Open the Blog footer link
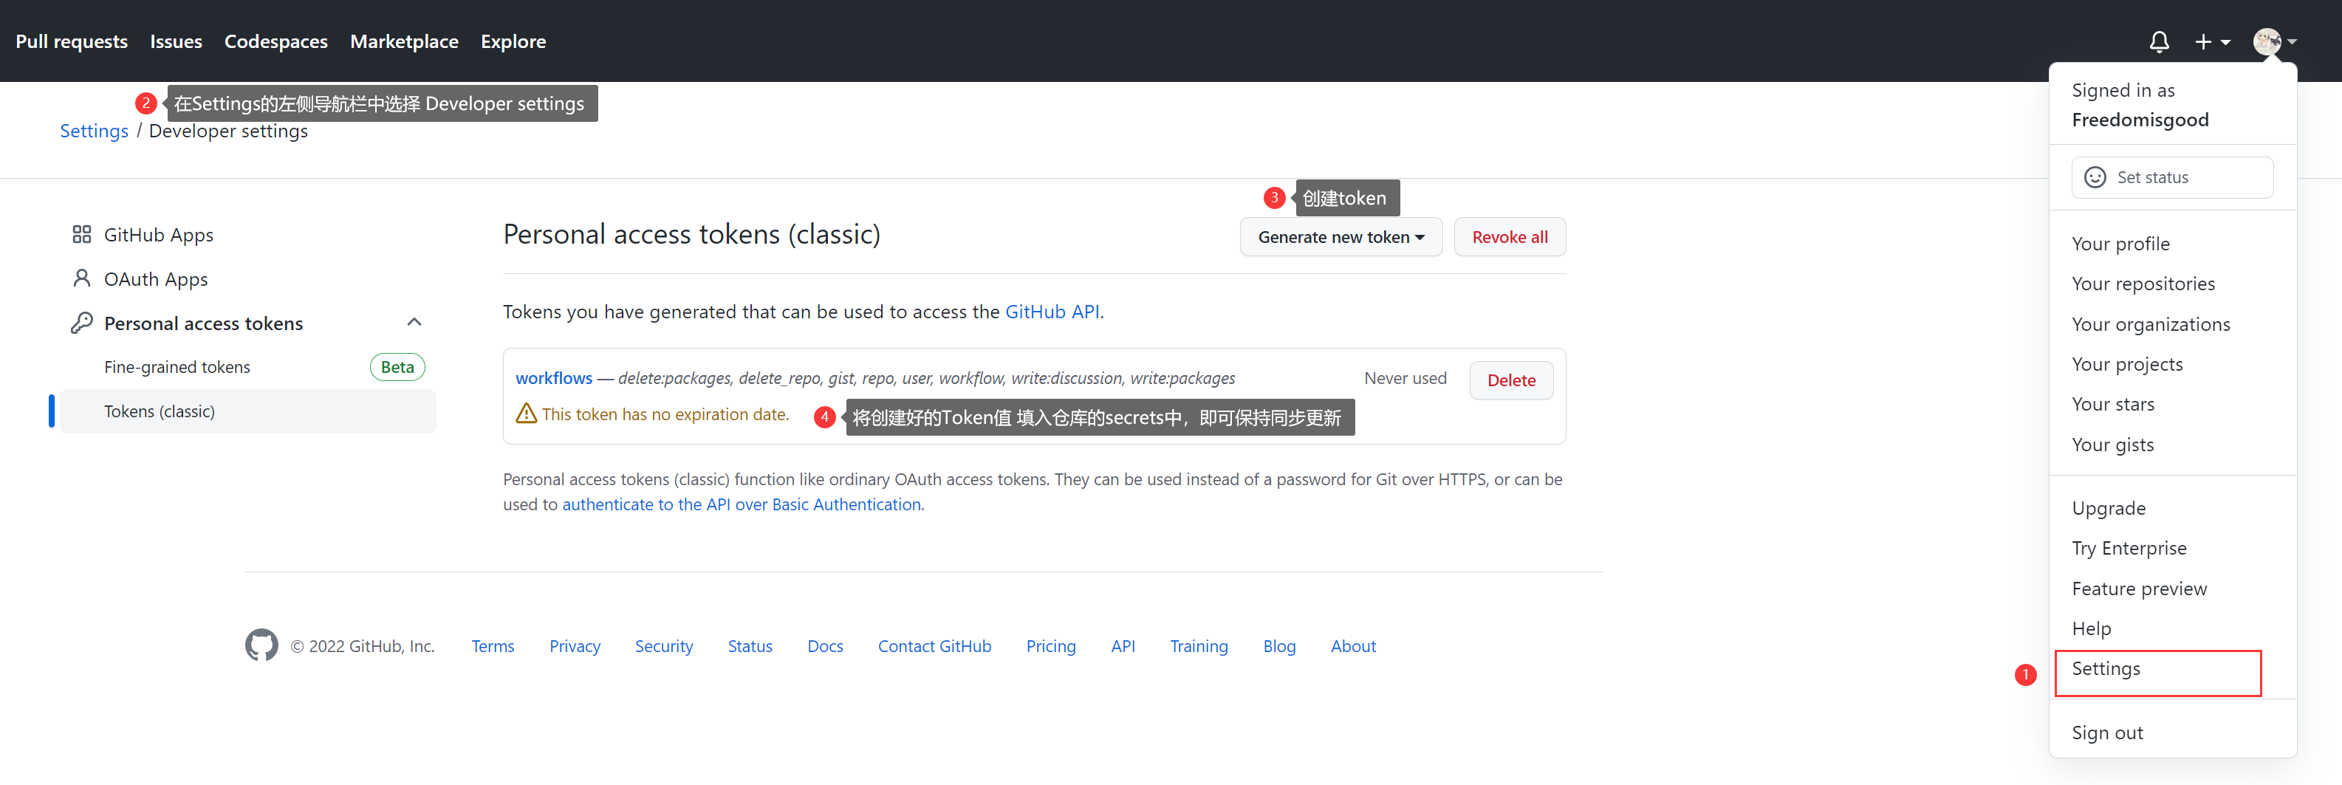 click(x=1279, y=646)
